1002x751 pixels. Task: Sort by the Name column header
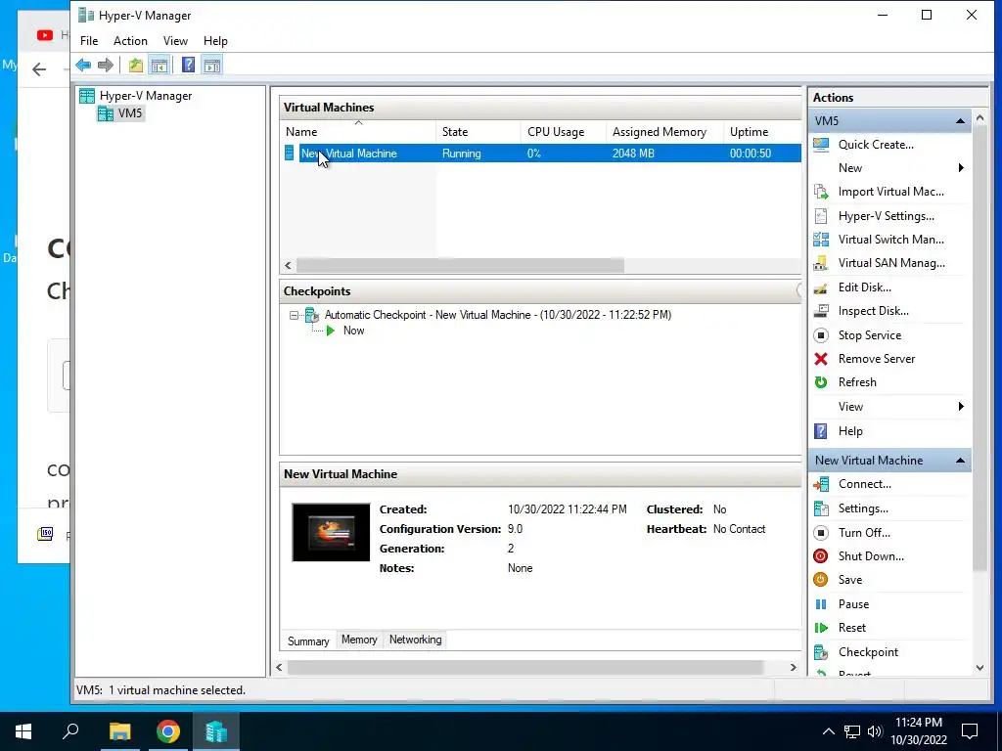pos(358,132)
